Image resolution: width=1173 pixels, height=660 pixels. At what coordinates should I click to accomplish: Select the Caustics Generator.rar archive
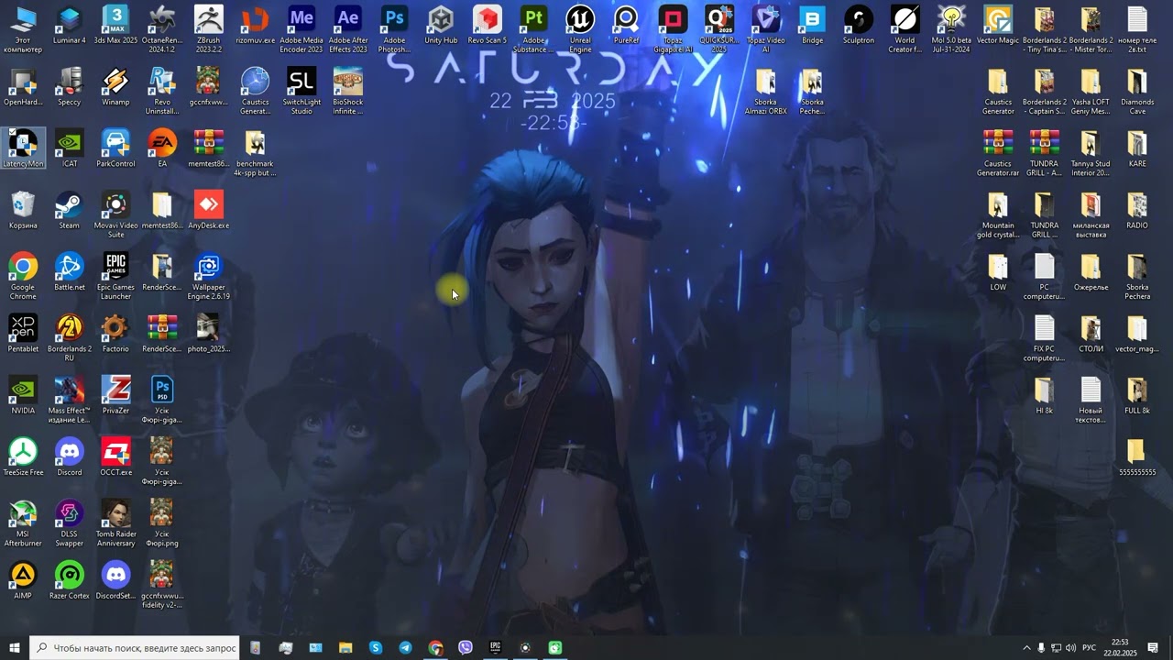point(998,153)
